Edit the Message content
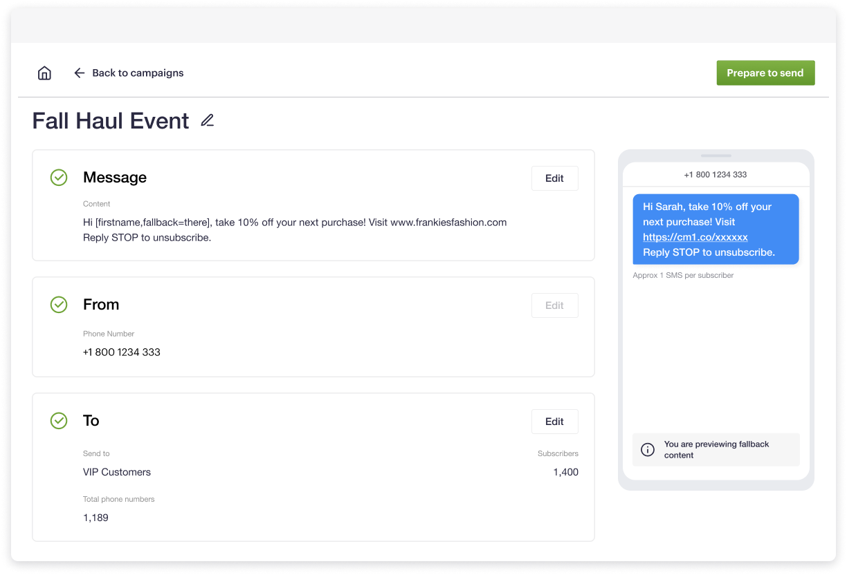The width and height of the screenshot is (847, 575). click(x=554, y=178)
